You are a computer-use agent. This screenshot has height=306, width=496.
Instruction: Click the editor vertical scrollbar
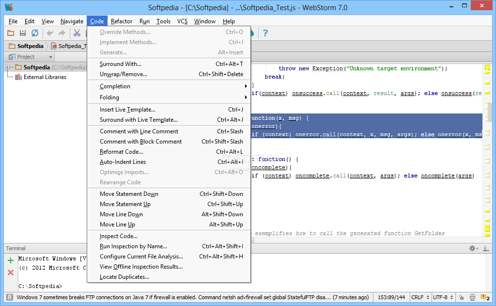[490, 113]
